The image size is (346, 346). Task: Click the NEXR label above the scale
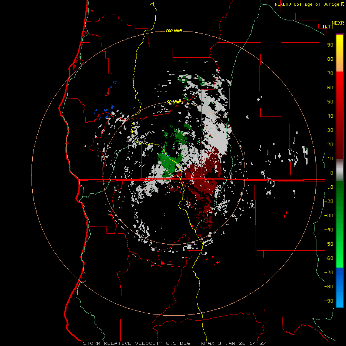(338, 23)
